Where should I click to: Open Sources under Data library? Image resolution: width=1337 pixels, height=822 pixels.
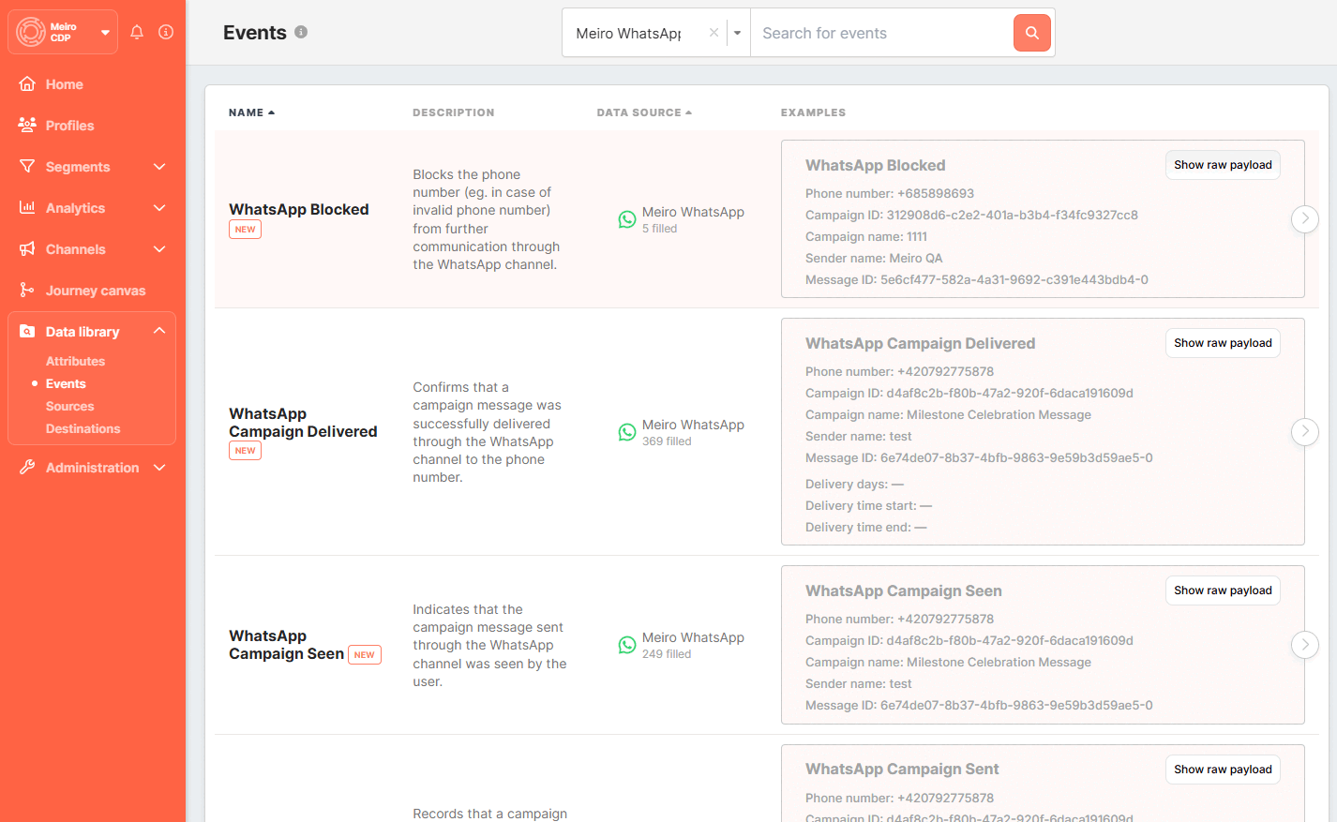coord(69,406)
